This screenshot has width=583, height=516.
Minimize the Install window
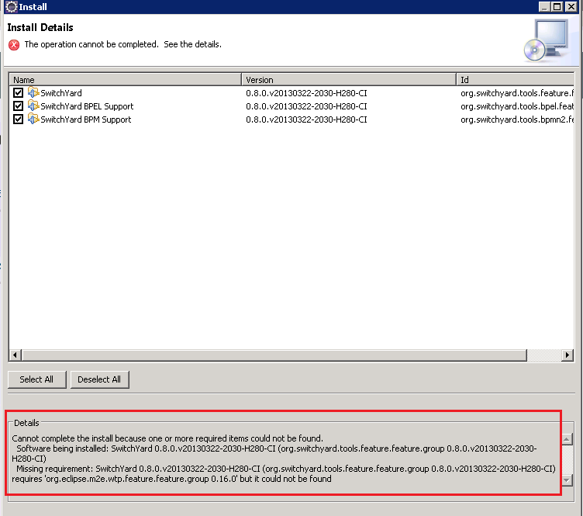point(544,7)
